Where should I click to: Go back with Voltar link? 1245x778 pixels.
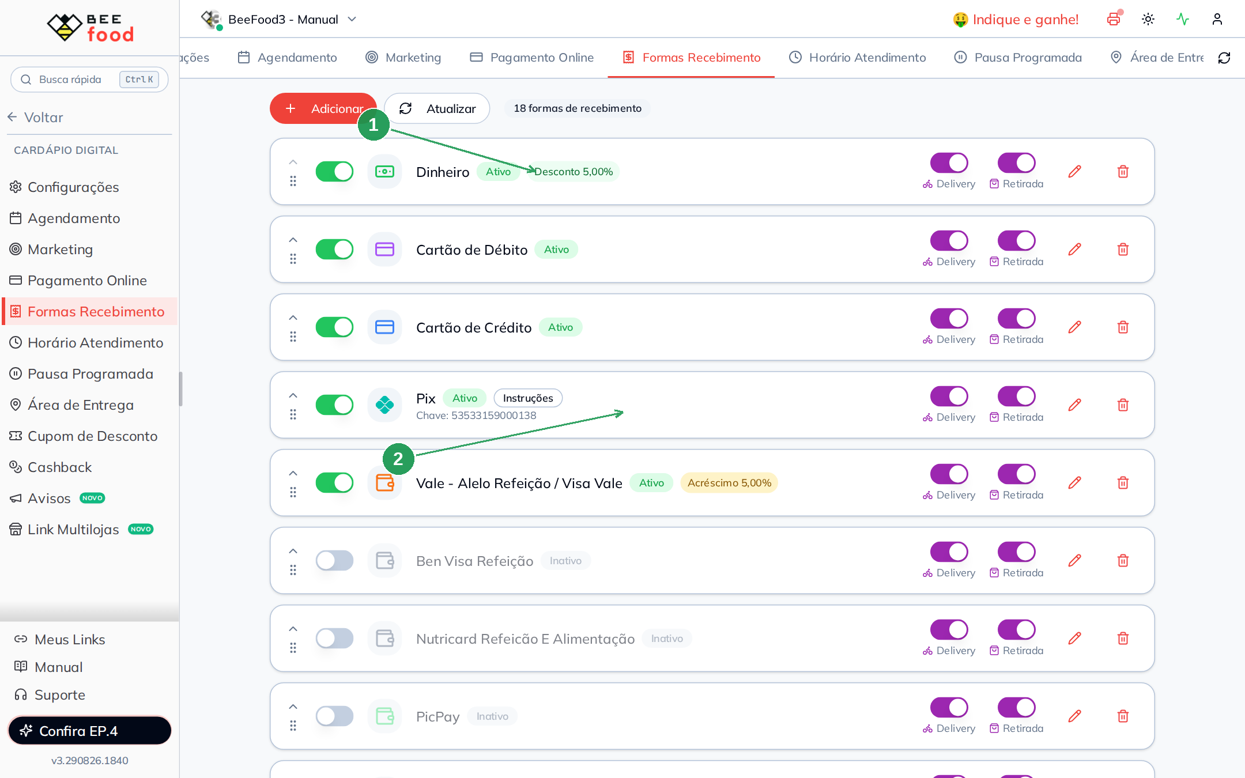[x=36, y=118]
